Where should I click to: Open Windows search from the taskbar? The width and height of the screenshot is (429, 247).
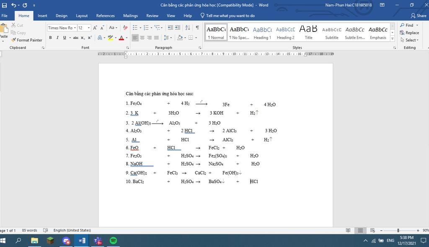point(18,241)
